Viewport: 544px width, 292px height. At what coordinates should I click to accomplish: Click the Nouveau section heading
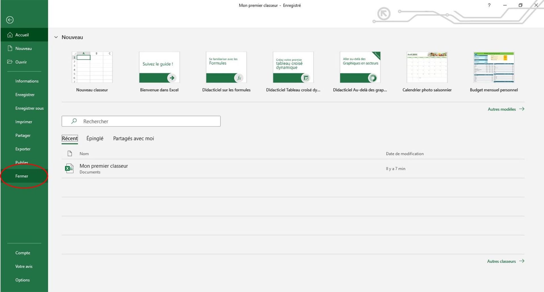(72, 37)
